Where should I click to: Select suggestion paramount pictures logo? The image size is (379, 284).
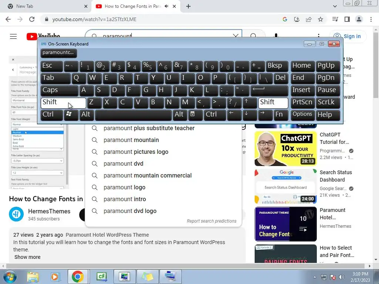[x=163, y=152]
